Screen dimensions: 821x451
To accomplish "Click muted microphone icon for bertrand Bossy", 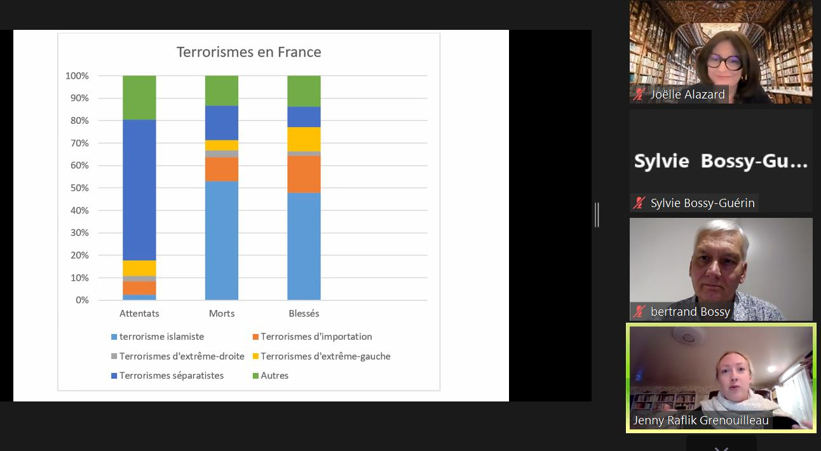I will click(x=639, y=312).
